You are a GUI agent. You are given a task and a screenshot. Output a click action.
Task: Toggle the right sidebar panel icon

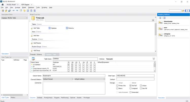[x=189, y=11]
